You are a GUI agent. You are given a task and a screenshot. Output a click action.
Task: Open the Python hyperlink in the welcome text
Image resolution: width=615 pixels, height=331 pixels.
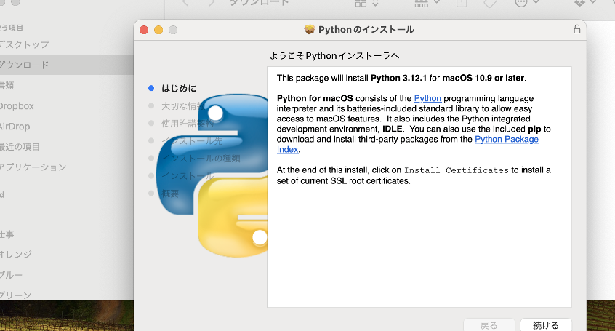(x=427, y=98)
